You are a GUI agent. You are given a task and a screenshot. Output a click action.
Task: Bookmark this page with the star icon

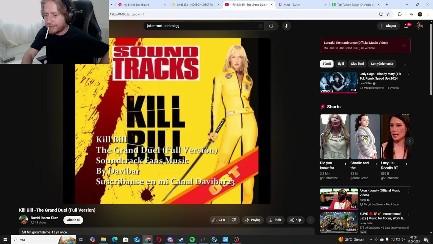[x=388, y=14]
